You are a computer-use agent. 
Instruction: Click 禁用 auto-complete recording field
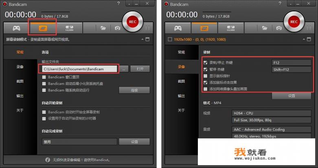point(79,142)
